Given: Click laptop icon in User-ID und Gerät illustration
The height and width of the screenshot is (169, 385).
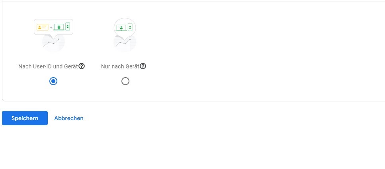Looking at the screenshot, I should tap(59, 27).
